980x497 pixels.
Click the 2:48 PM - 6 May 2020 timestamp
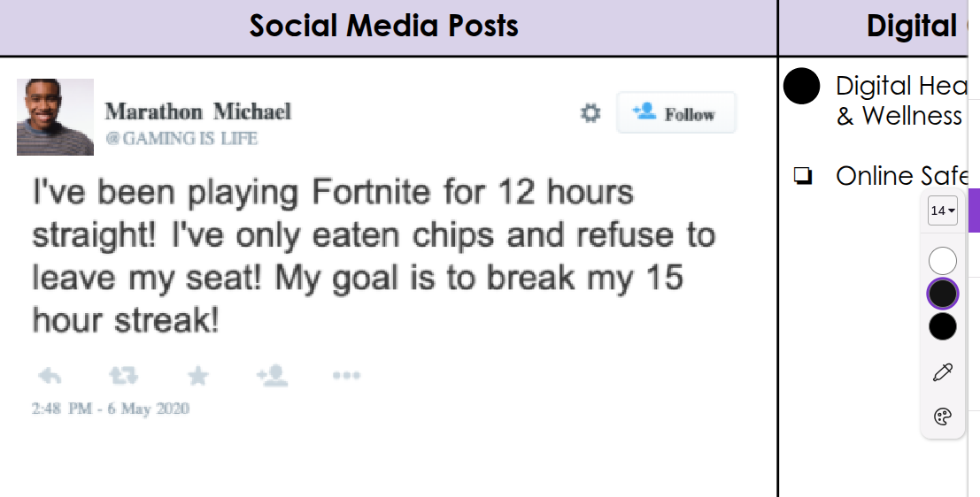tap(111, 409)
